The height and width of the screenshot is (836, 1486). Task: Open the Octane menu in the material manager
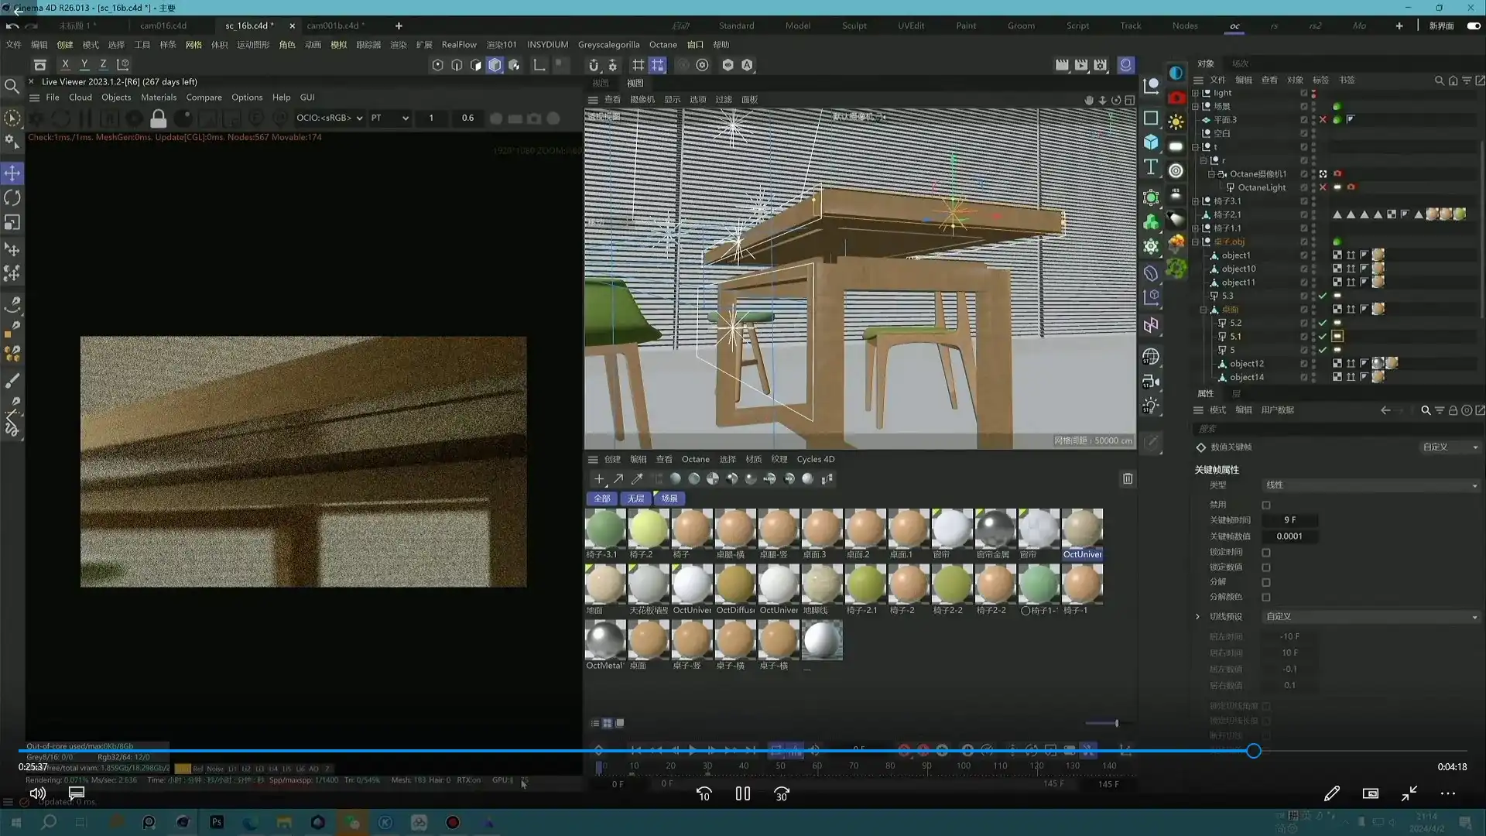(x=695, y=459)
